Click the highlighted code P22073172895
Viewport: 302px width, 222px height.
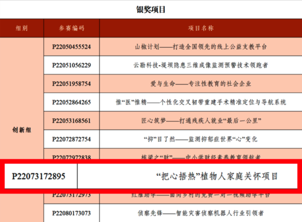(39, 177)
